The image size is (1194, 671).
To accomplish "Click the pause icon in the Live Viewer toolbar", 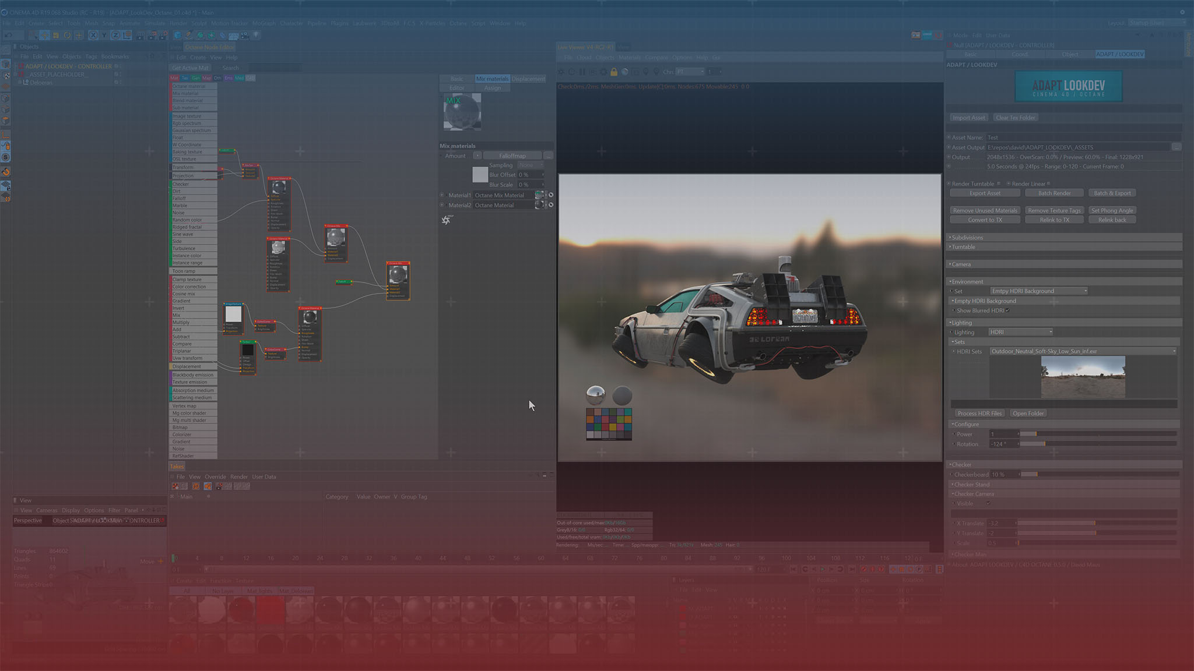I will [582, 72].
